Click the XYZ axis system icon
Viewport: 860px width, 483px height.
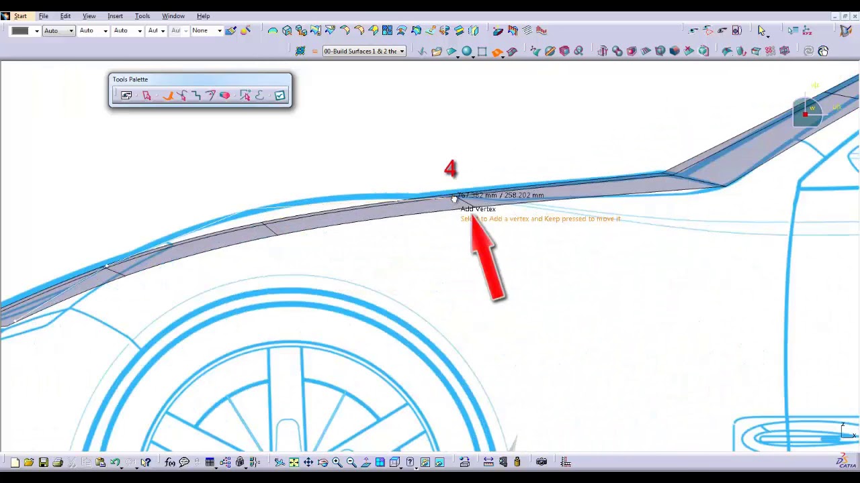(x=808, y=30)
